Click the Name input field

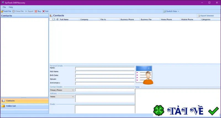tap(105, 68)
